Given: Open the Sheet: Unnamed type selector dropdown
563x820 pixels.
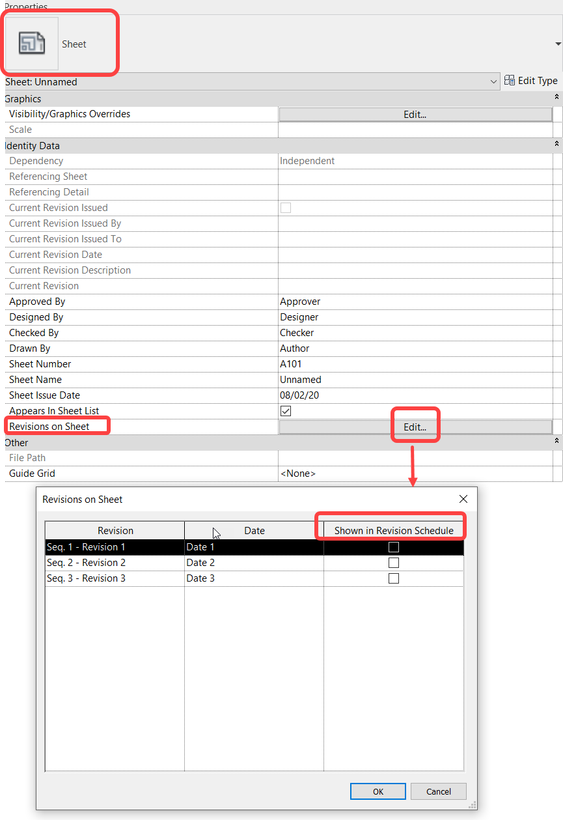Looking at the screenshot, I should 493,81.
